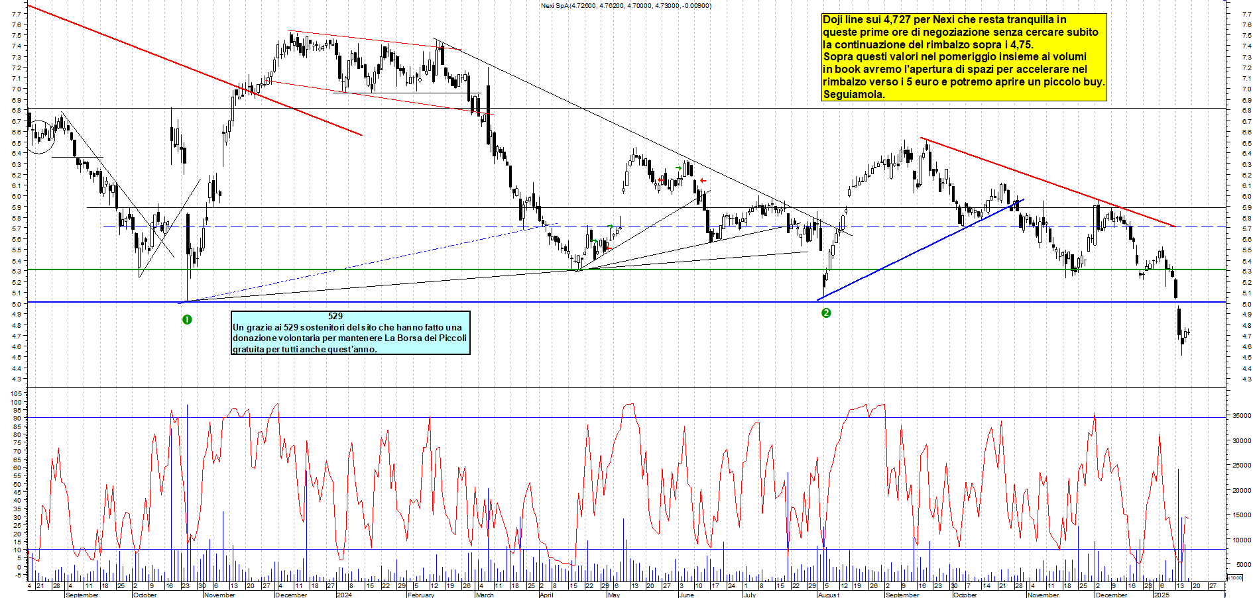Click the red left-pointing arrow near June candles
Image resolution: width=1253 pixels, height=598 pixels.
tap(703, 181)
